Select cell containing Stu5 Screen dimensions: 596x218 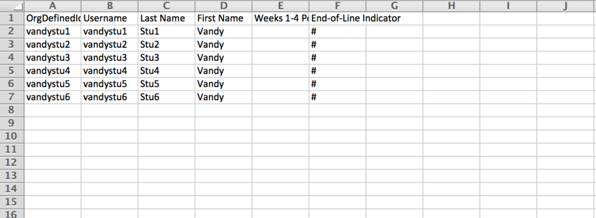[x=166, y=84]
